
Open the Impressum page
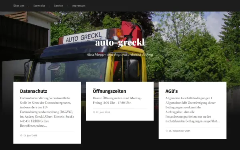point(78,6)
